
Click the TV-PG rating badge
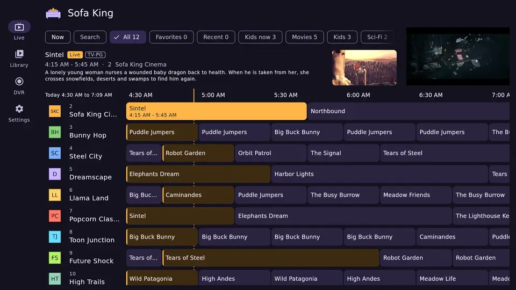(95, 55)
